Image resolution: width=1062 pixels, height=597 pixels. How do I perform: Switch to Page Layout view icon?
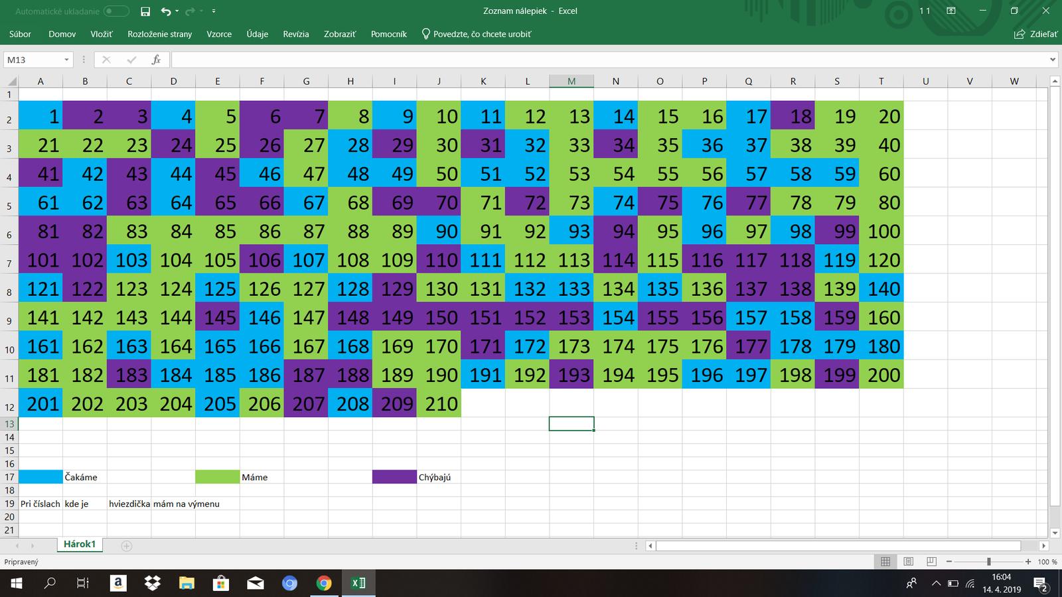coord(909,562)
